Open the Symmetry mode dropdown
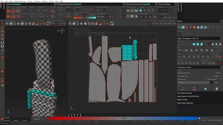Screen dimensions: 223x125 point(217,76)
